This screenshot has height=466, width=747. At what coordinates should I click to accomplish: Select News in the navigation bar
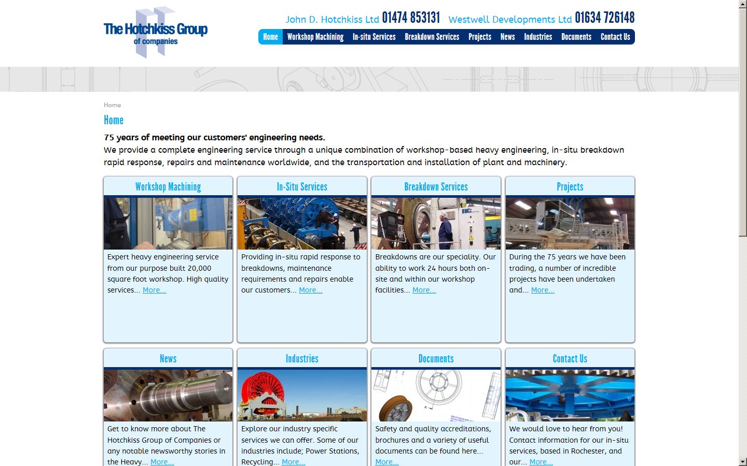pyautogui.click(x=508, y=37)
